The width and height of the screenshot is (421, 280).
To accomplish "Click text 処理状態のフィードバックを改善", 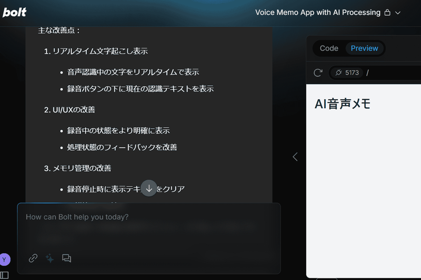I will point(122,147).
